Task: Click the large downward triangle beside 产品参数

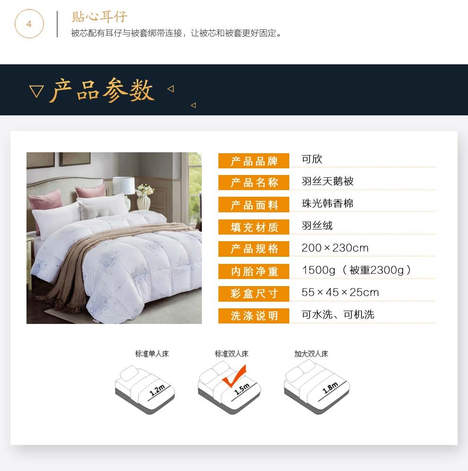Action: pos(36,91)
